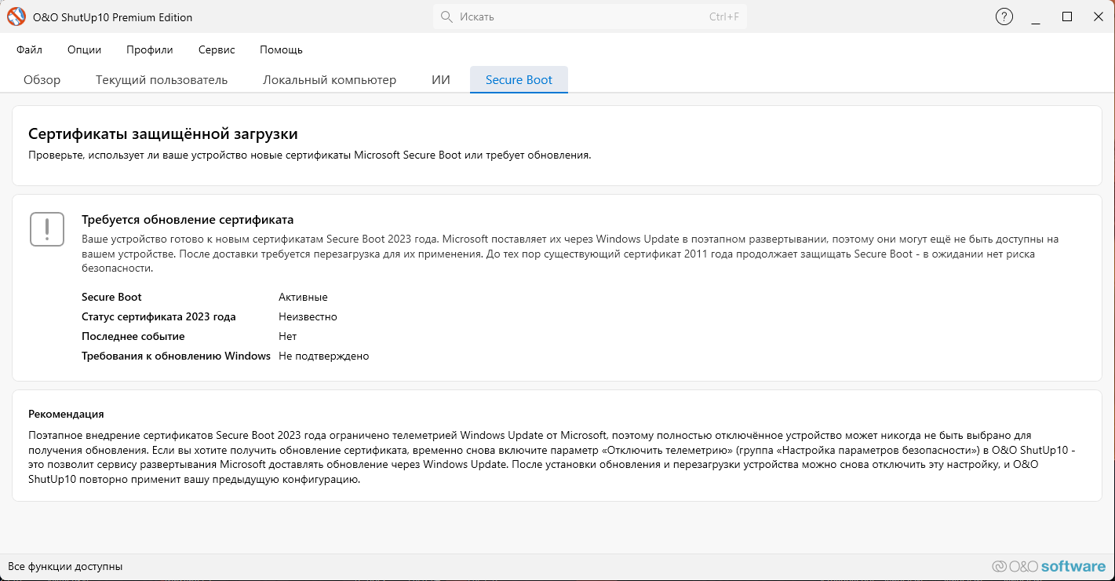The image size is (1115, 581).
Task: Open help via the question mark icon
Action: coord(1004,16)
